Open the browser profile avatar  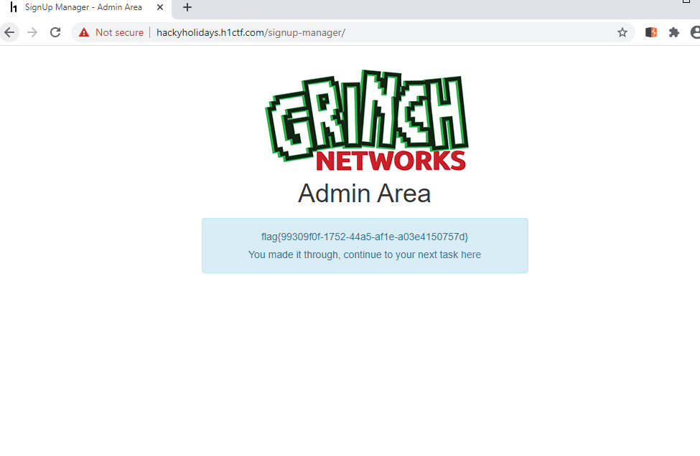pyautogui.click(x=696, y=32)
